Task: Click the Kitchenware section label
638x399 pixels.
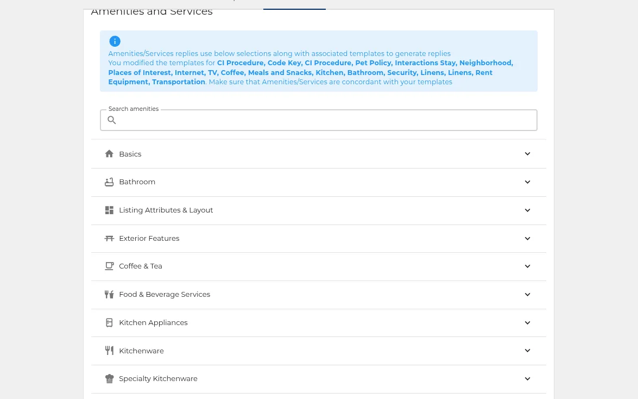Action: (x=141, y=351)
